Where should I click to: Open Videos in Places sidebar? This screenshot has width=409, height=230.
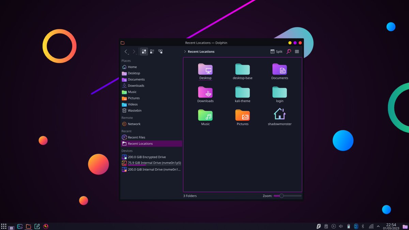(151, 104)
